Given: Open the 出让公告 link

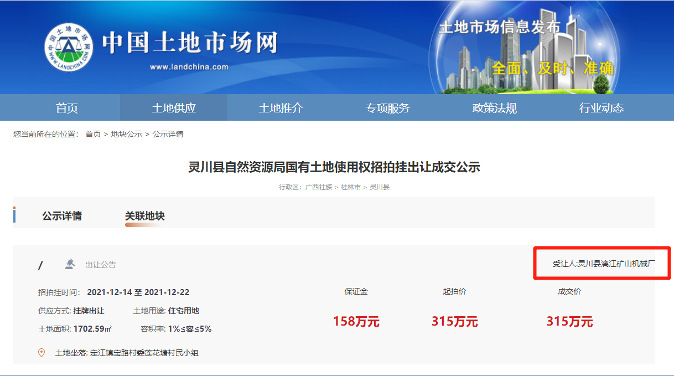Looking at the screenshot, I should coord(101,265).
